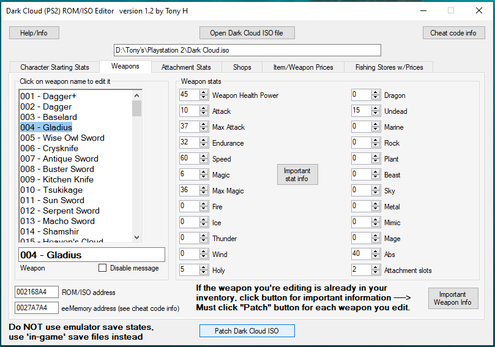Image resolution: width=495 pixels, height=347 pixels.
Task: Select 011 - Sun Sword
Action: [53, 201]
